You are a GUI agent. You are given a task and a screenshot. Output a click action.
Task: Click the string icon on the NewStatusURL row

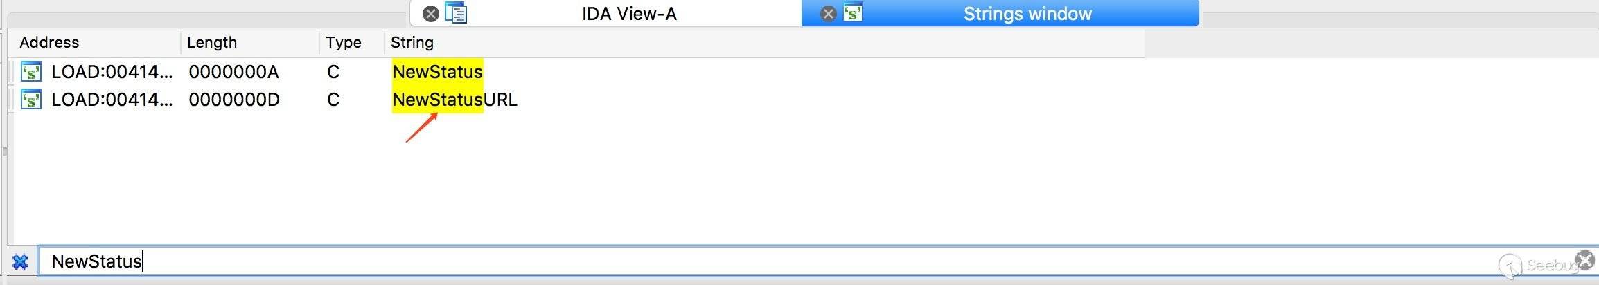pos(31,100)
